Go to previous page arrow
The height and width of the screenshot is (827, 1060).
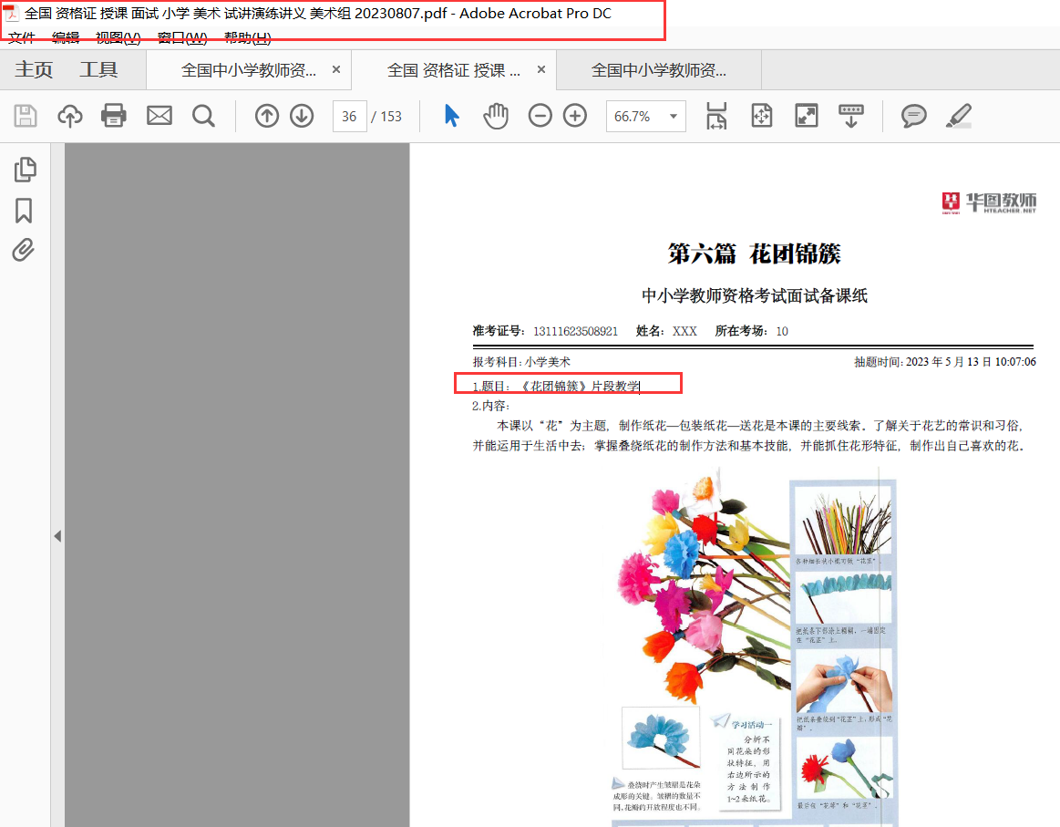click(x=266, y=116)
